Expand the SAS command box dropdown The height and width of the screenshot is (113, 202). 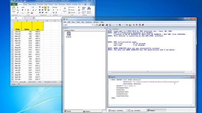pos(92,25)
